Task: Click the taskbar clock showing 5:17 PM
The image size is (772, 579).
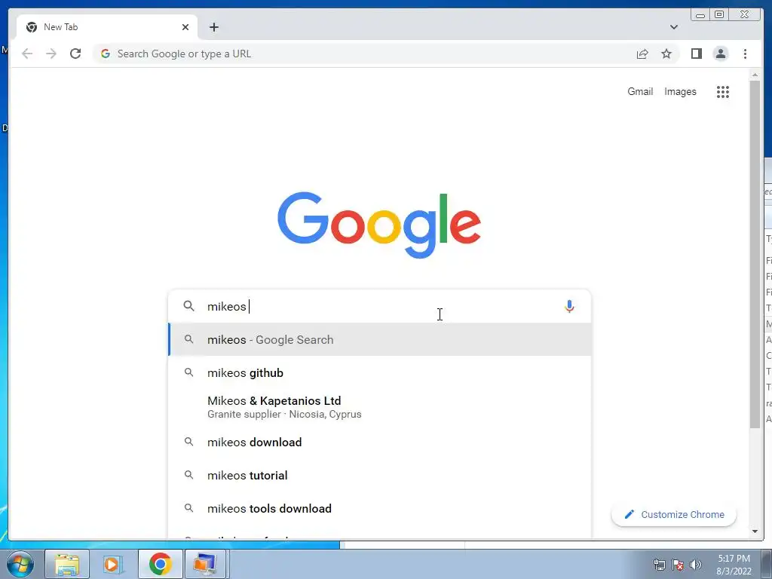Action: point(734,565)
